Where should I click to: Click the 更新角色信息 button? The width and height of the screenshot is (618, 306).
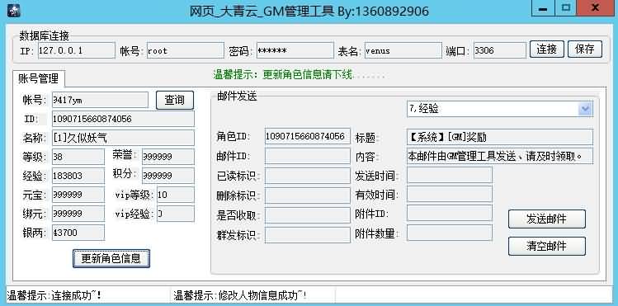[111, 258]
